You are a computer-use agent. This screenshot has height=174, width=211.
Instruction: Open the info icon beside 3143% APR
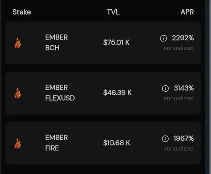point(165,89)
